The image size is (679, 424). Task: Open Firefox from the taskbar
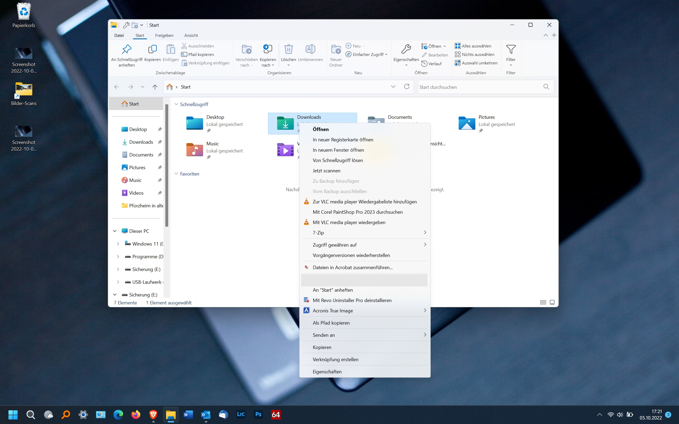click(x=136, y=414)
